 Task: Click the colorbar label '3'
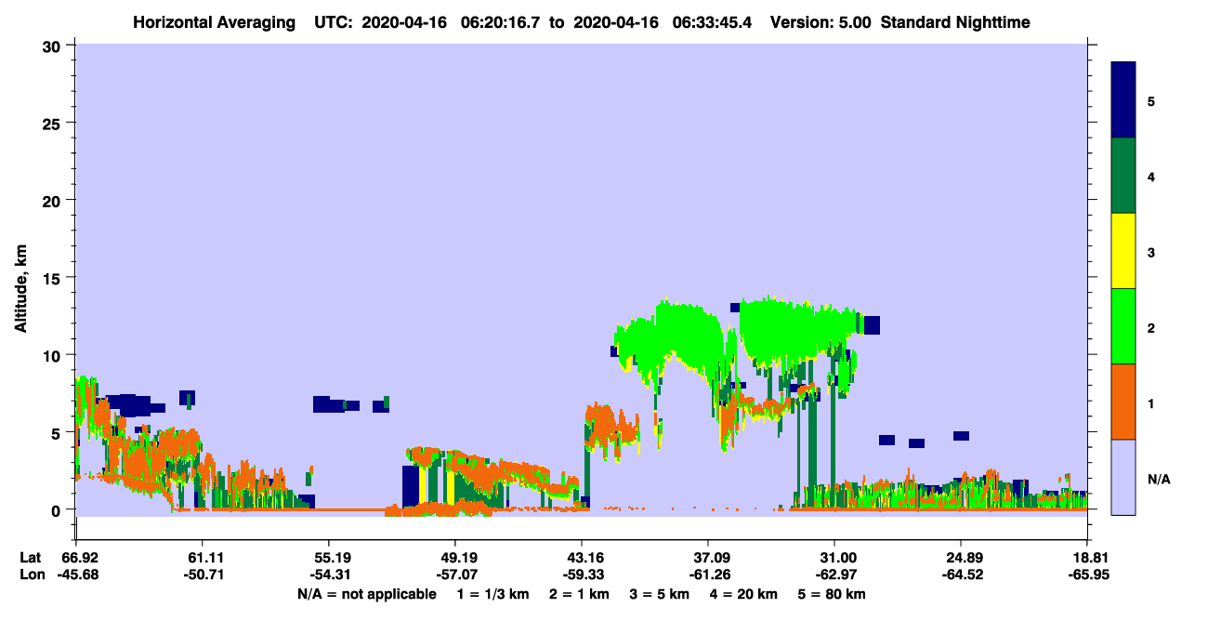point(1151,252)
